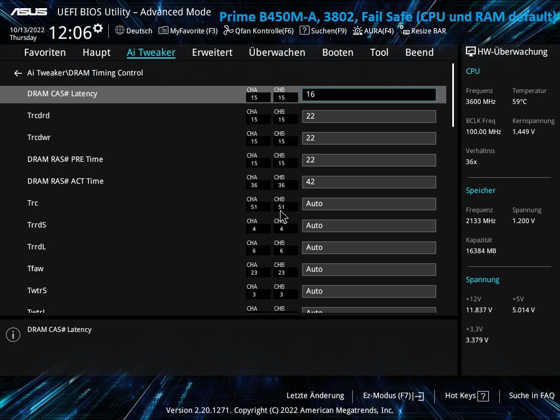This screenshot has height=420, width=560.
Task: Open the Erweitert tab
Action: pyautogui.click(x=212, y=52)
